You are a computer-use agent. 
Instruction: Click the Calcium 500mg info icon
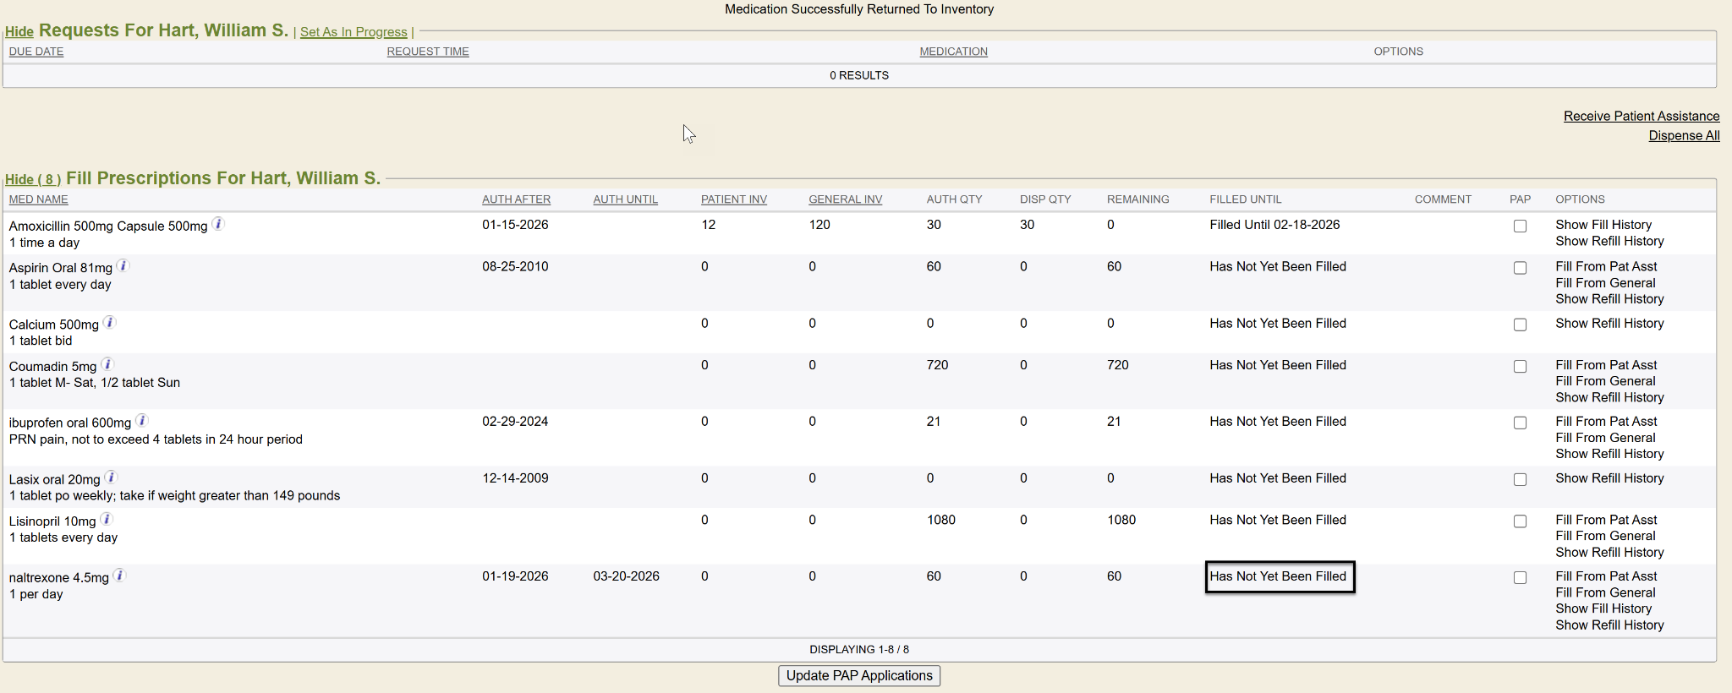pos(110,323)
